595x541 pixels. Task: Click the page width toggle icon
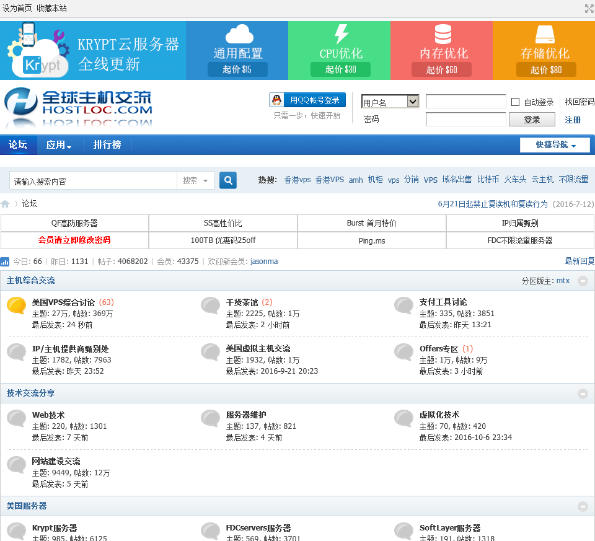click(589, 8)
